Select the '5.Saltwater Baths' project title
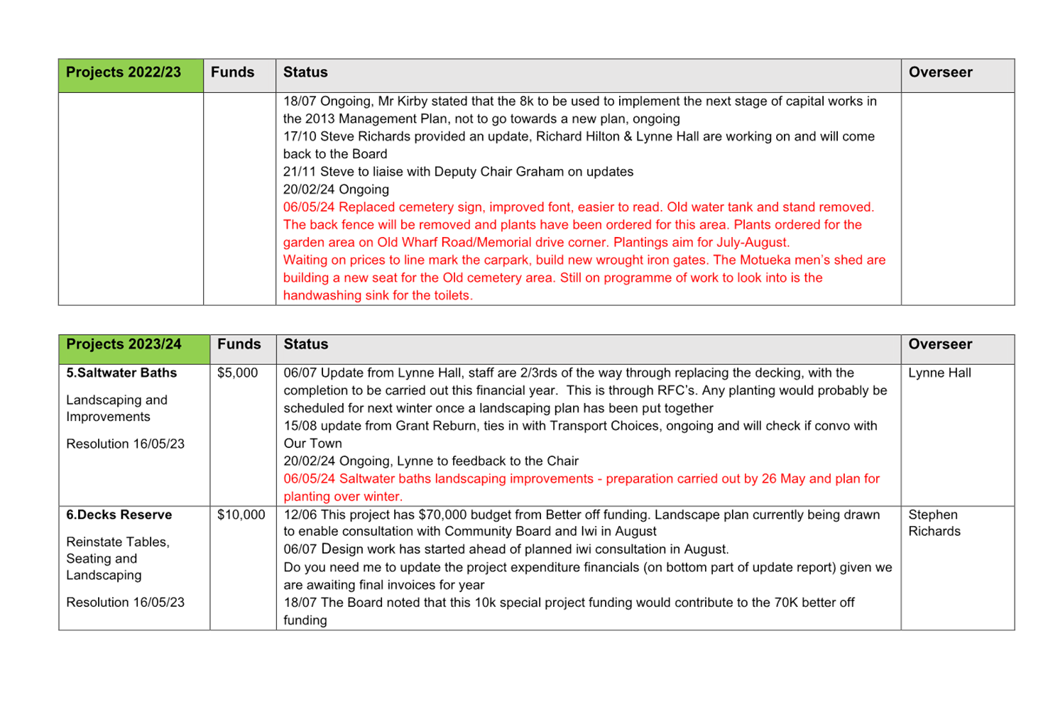 [x=121, y=373]
